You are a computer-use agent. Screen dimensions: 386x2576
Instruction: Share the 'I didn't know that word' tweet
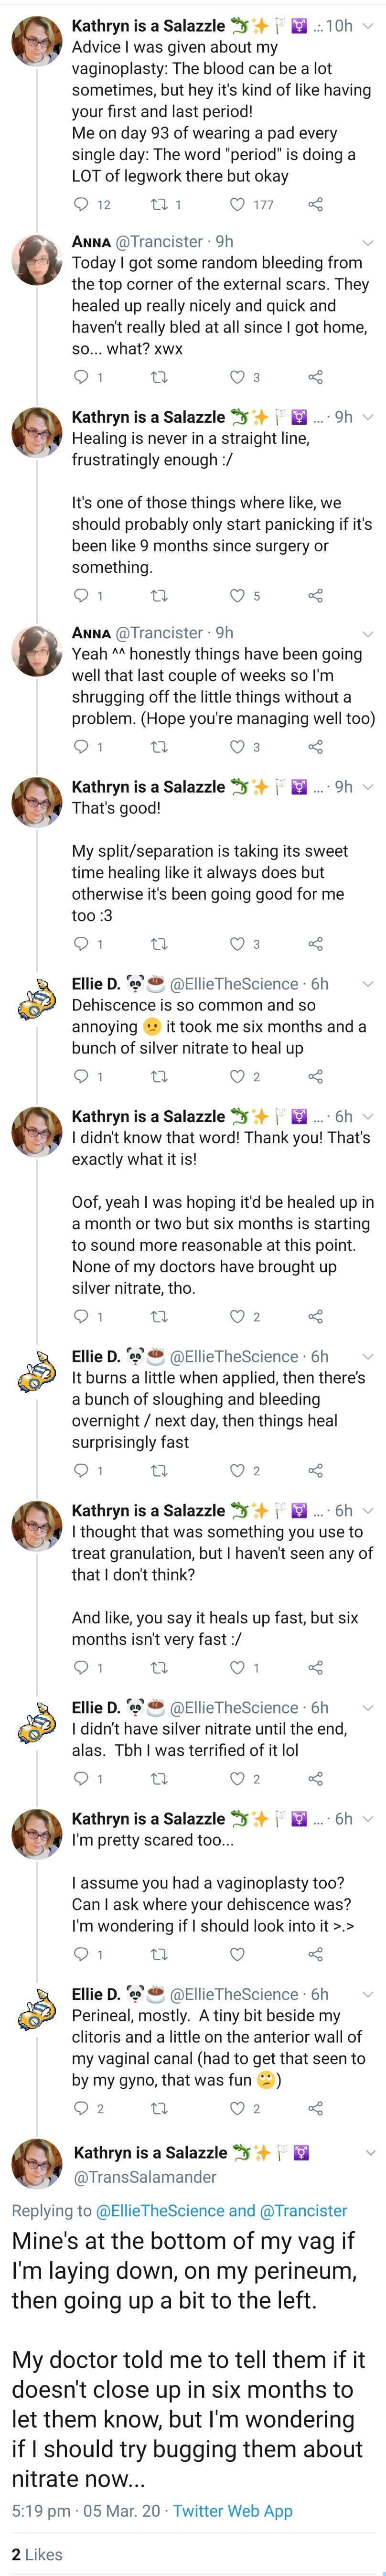(x=315, y=1316)
